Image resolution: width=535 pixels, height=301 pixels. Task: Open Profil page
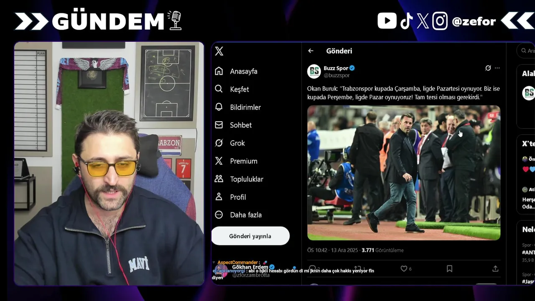point(230,197)
